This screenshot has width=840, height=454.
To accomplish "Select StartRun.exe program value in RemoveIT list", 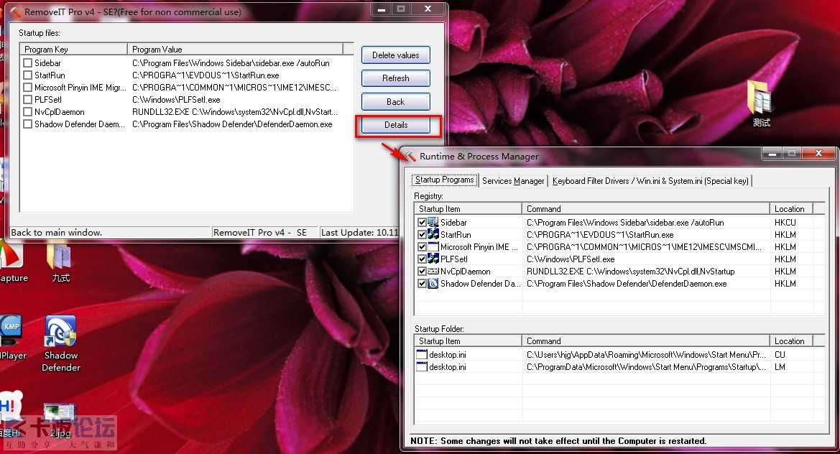I will click(206, 75).
